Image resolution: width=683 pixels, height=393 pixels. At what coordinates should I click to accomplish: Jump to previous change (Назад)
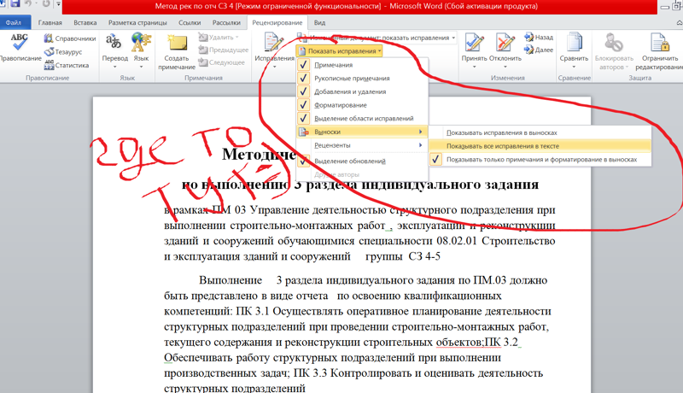coord(539,37)
